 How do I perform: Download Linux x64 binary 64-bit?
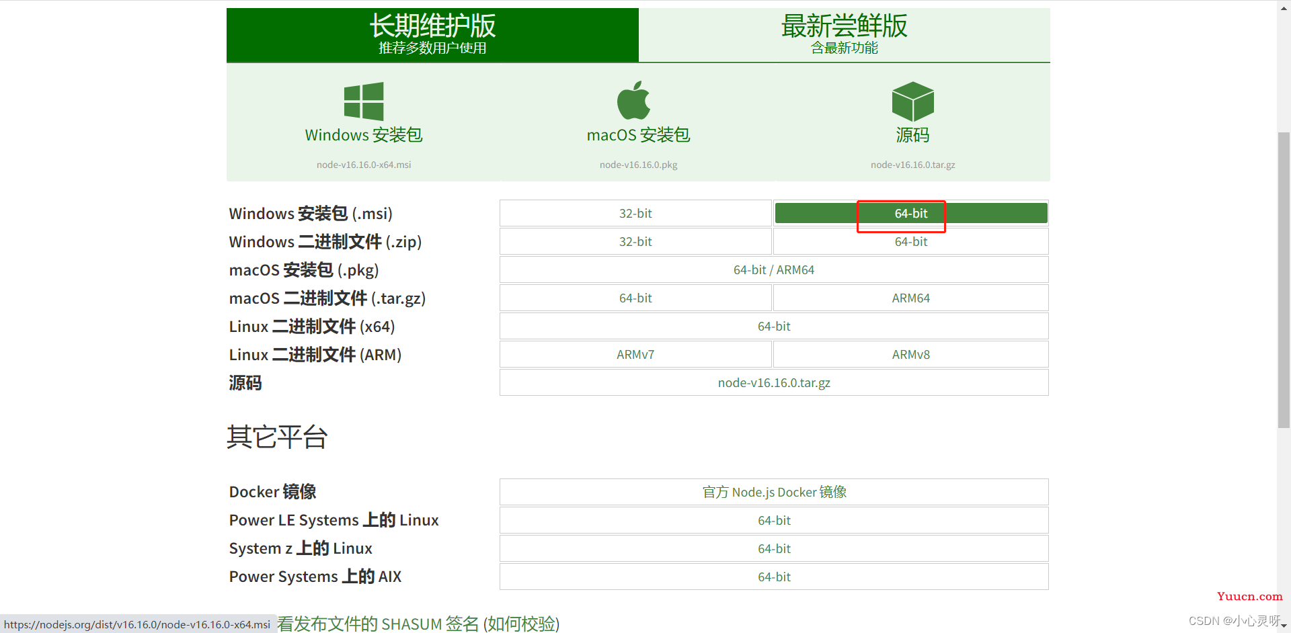point(774,326)
